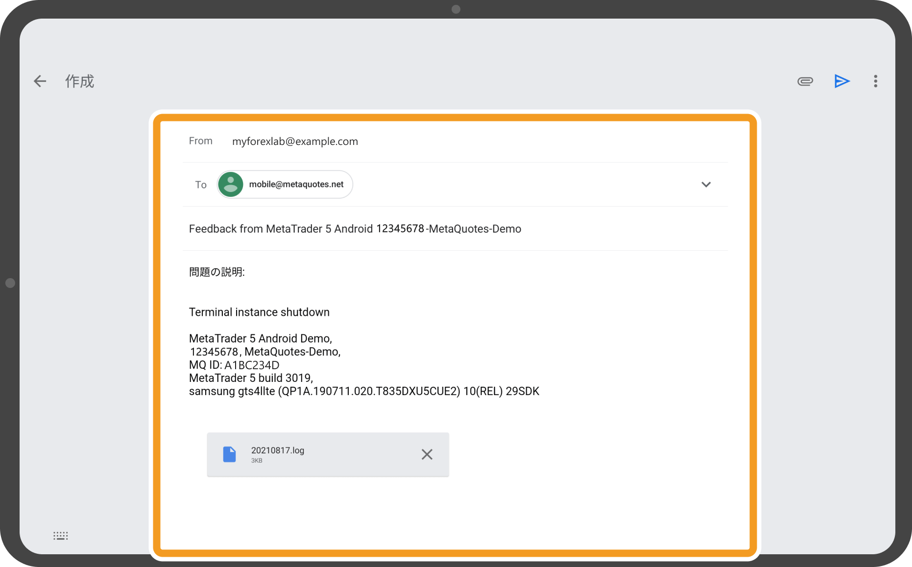The image size is (912, 567).
Task: Place cursor after the 問題の説明: text
Action: [246, 272]
